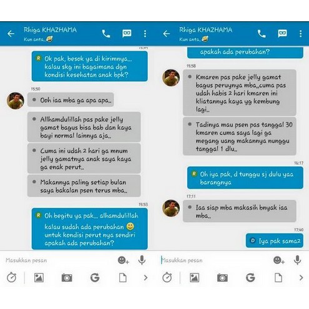This screenshot has height=309, width=309.
Task: Tap the Glympse G icon in right chat toolbar
Action: (x=250, y=278)
